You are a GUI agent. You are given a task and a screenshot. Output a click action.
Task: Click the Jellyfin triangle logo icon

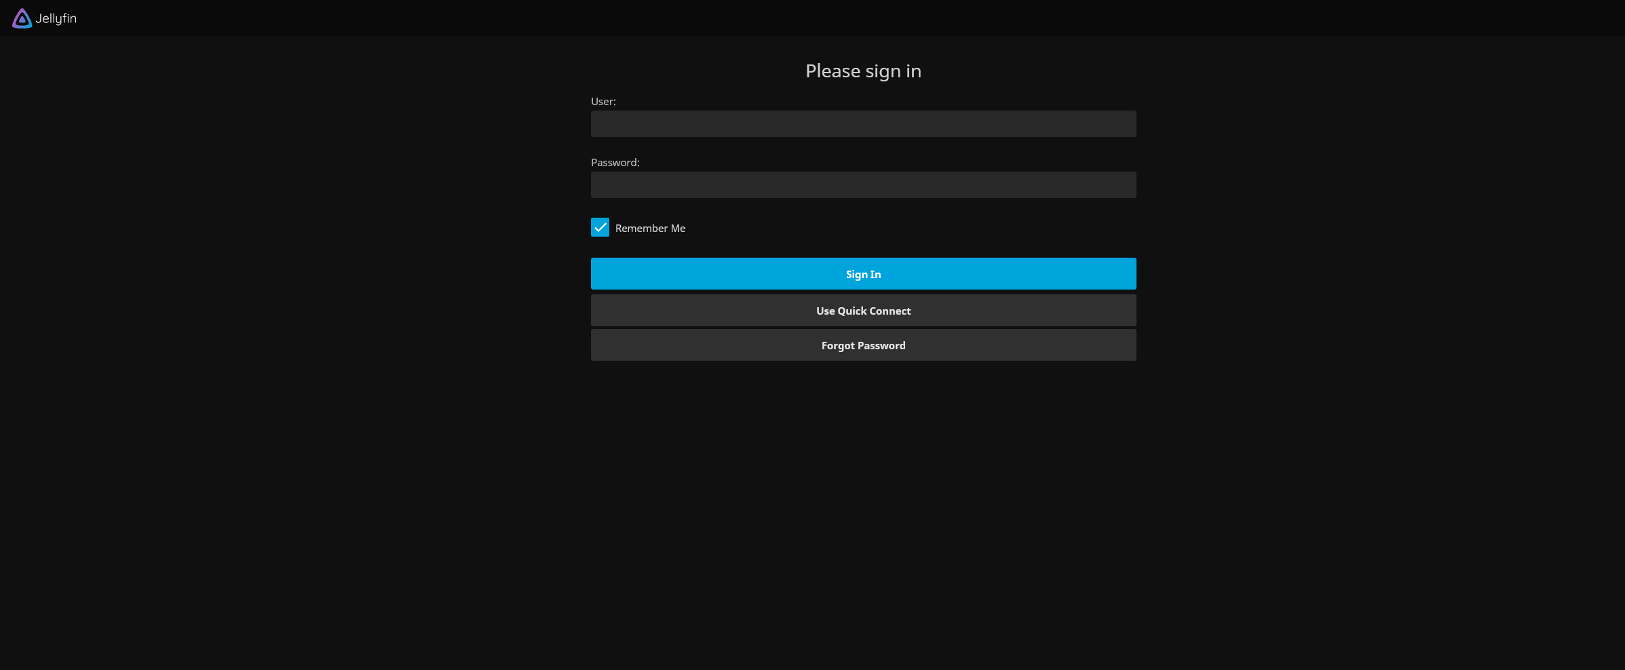pyautogui.click(x=22, y=18)
